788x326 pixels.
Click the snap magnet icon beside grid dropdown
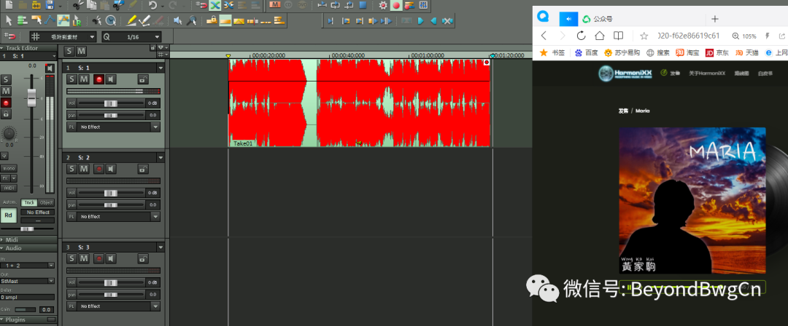[10, 36]
